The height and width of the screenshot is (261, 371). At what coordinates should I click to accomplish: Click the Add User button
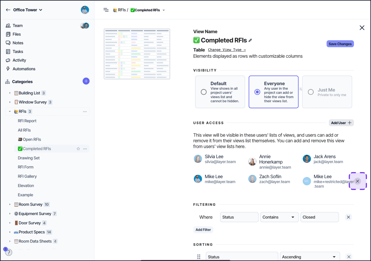(x=341, y=123)
